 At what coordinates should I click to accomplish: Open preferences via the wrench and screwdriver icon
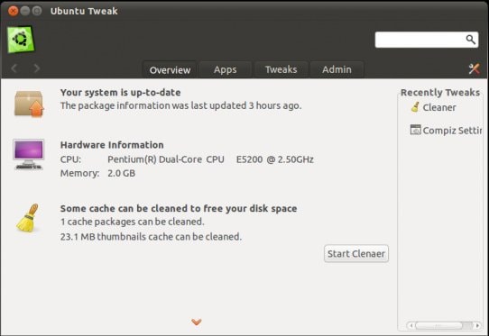[x=474, y=68]
